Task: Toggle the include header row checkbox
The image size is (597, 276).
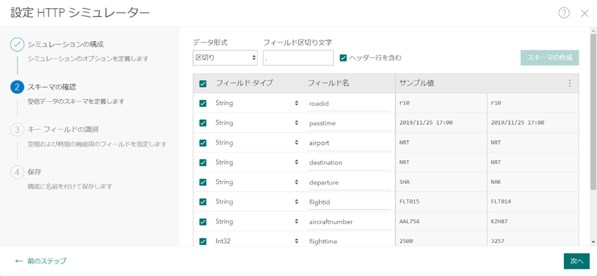Action: [343, 58]
